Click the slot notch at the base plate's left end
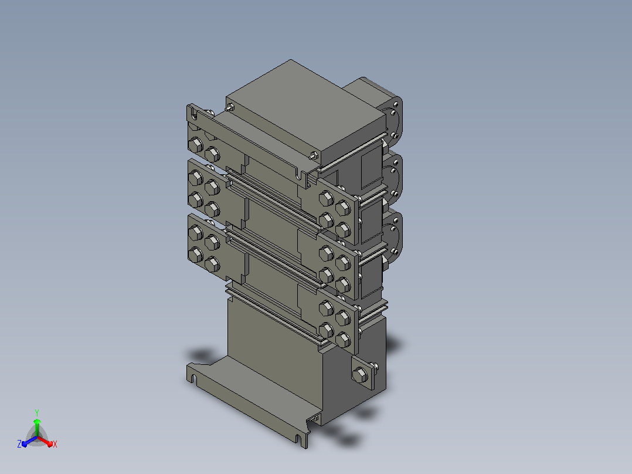 pyautogui.click(x=194, y=379)
